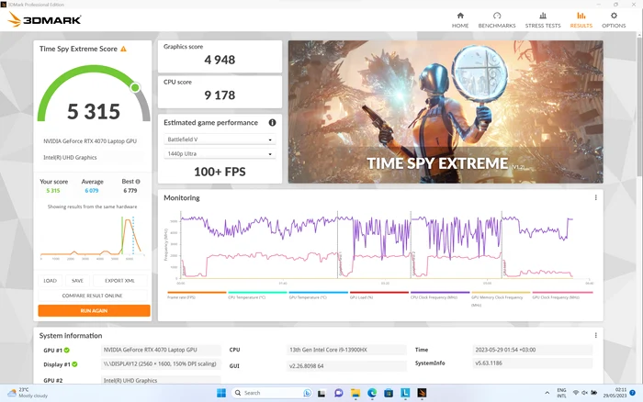
Task: Open the blue L app in taskbar
Action: pos(405,393)
